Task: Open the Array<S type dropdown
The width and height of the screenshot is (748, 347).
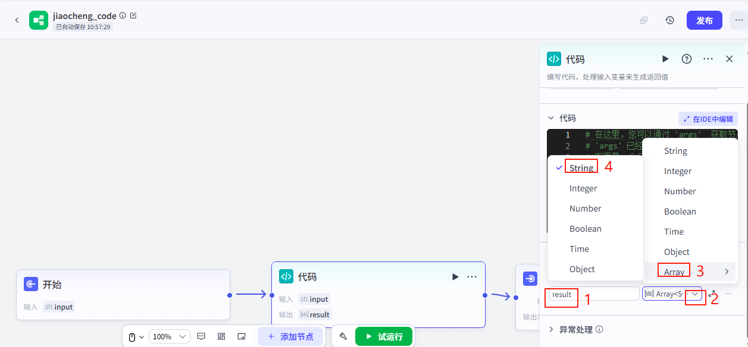Action: pyautogui.click(x=672, y=294)
